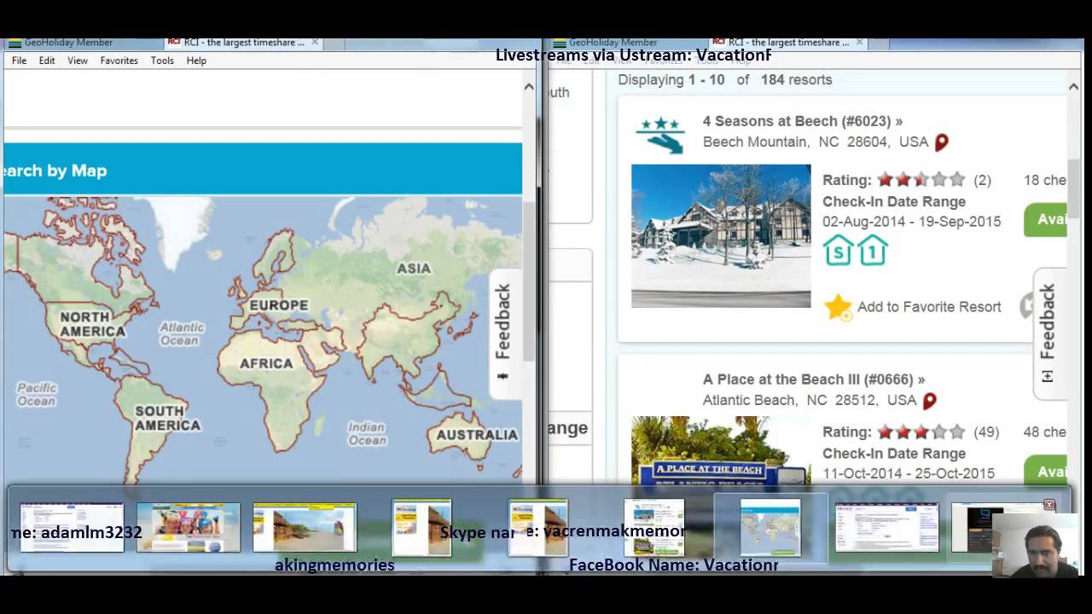1092x614 pixels.
Task: Click date range 11-Oct-2014 - 25-Oct-2015
Action: pyautogui.click(x=909, y=473)
